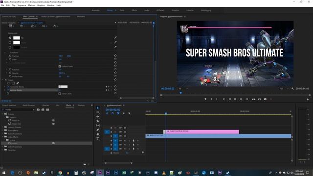Open the playback resolution Full dropdown
This screenshot has width=313, height=176.
[x=284, y=88]
